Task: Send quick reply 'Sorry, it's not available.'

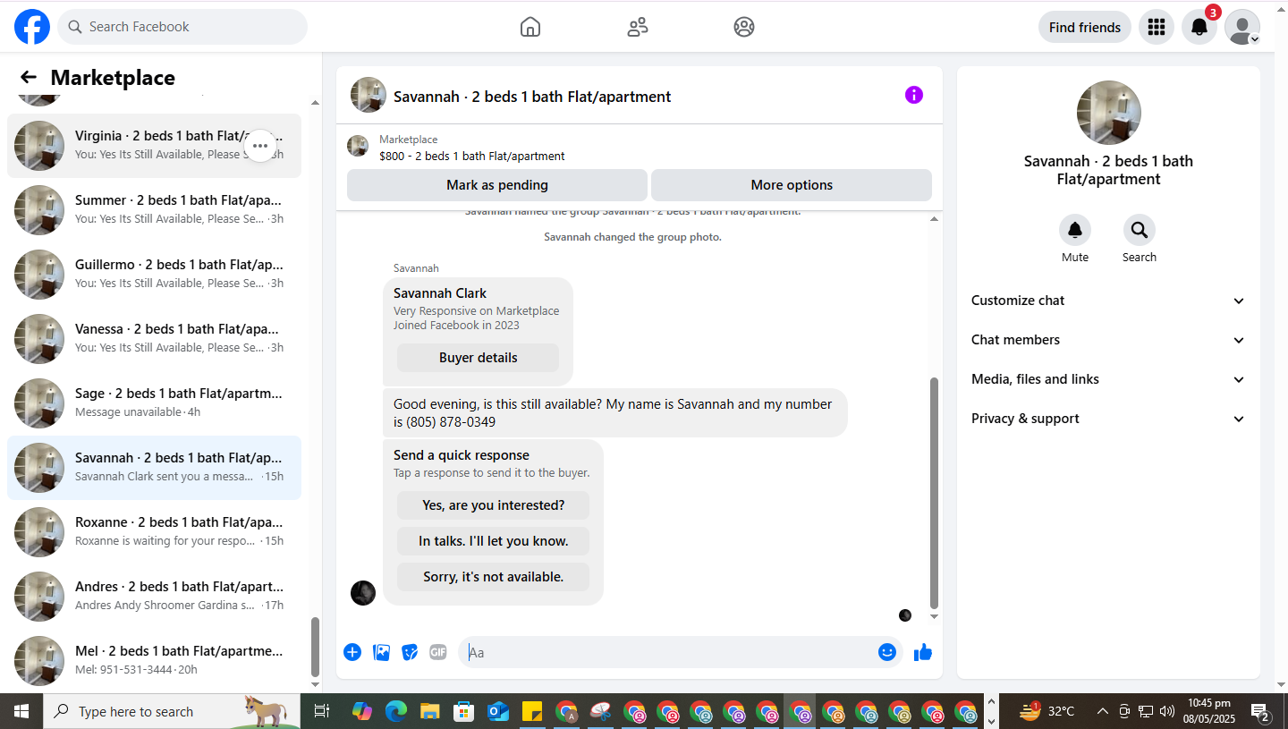Action: point(494,577)
